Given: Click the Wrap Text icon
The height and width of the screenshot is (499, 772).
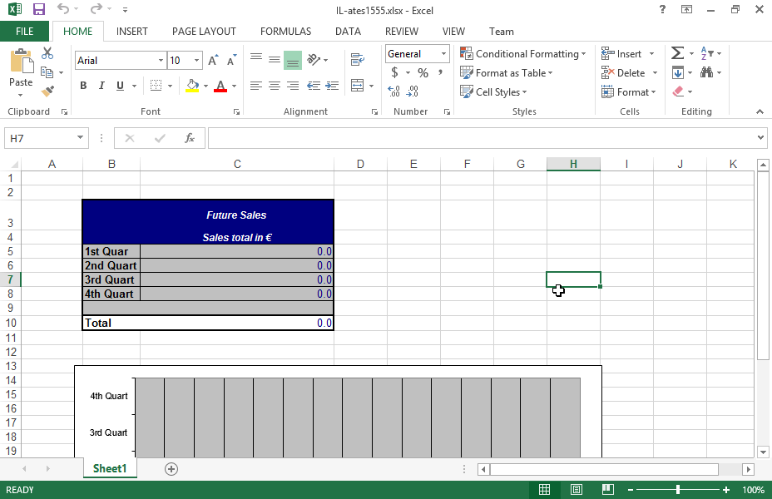Looking at the screenshot, I should click(358, 60).
